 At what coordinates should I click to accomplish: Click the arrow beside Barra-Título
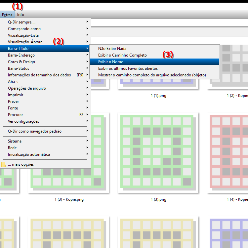(87, 48)
